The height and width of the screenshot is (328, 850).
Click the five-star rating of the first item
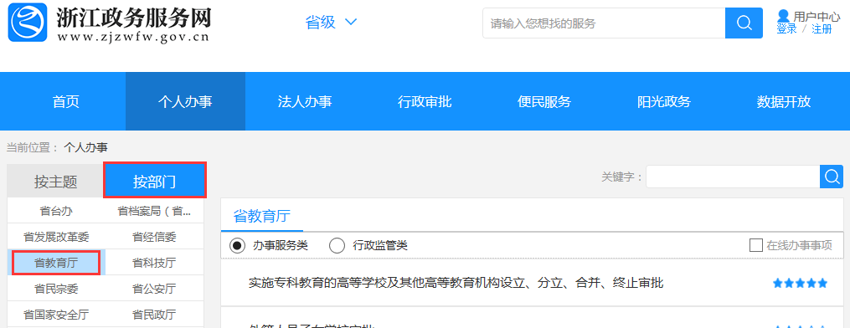[x=800, y=283]
